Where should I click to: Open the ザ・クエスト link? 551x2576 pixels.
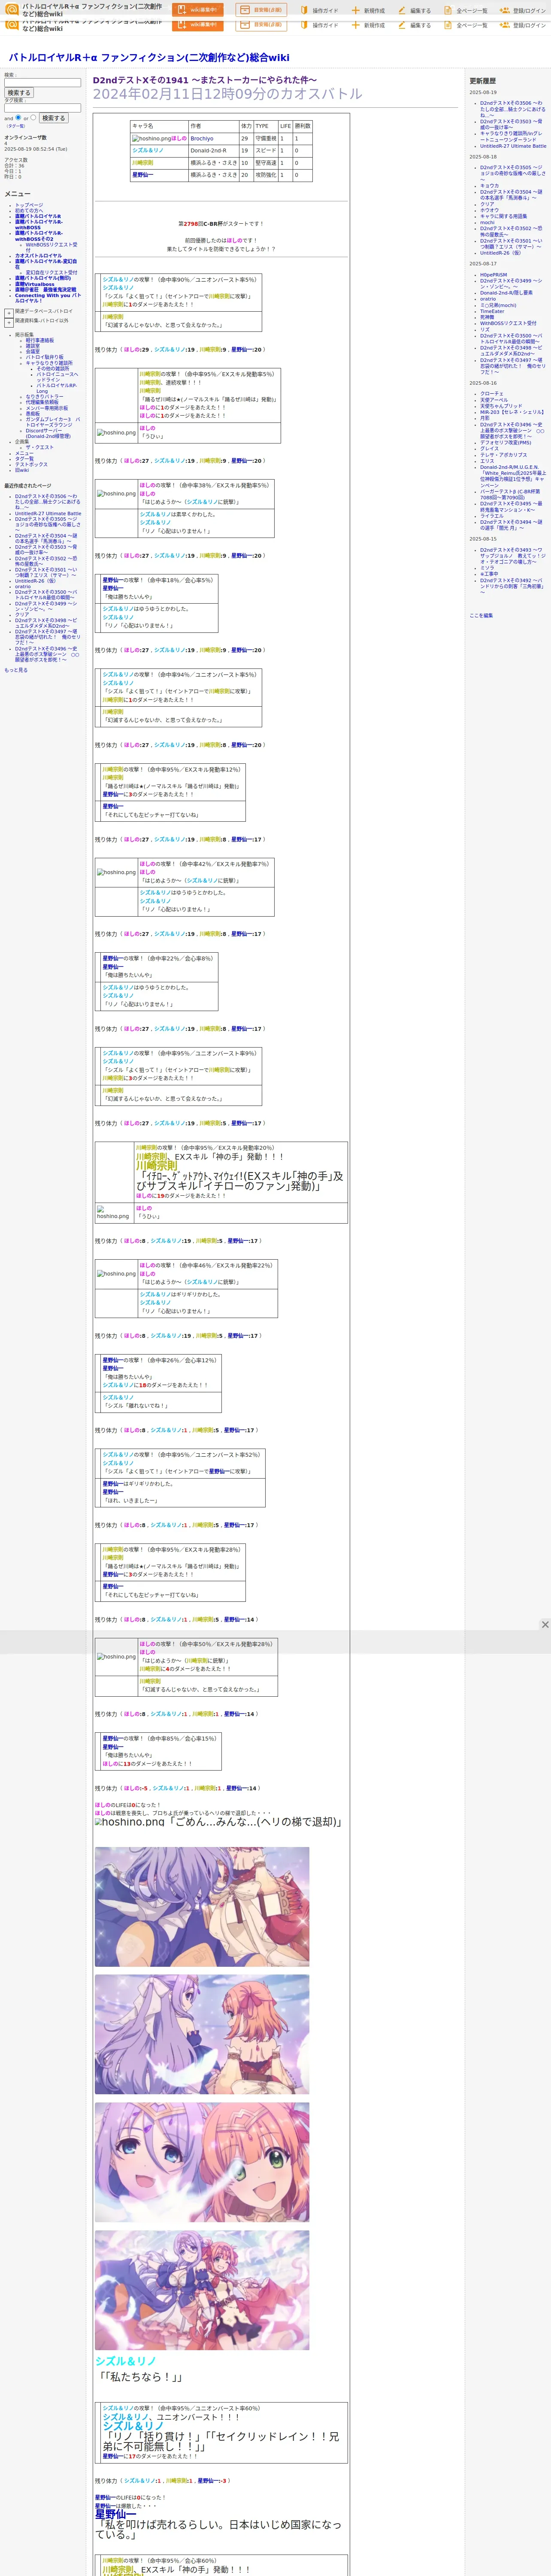coord(40,448)
